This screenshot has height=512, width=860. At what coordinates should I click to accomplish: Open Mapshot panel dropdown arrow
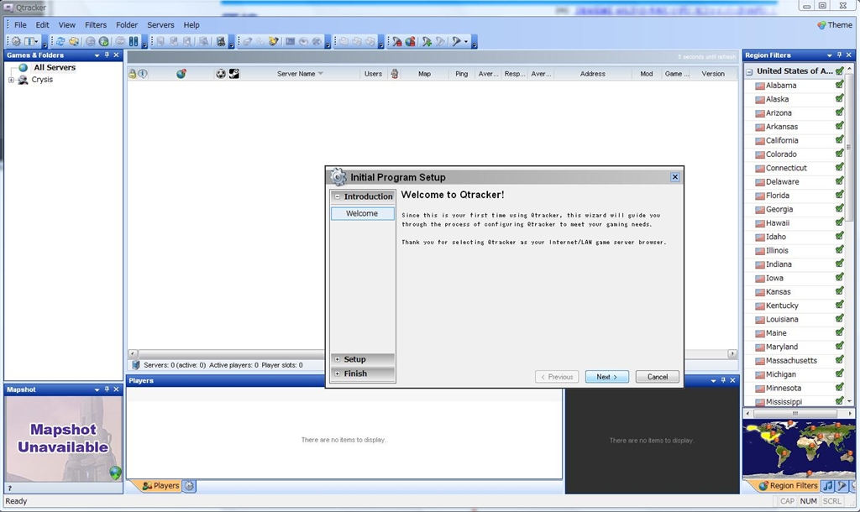click(x=97, y=389)
